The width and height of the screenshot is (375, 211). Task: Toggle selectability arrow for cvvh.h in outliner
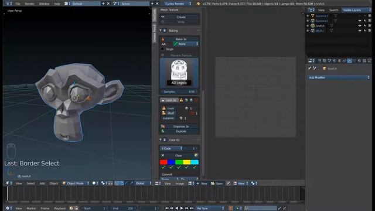click(x=365, y=26)
